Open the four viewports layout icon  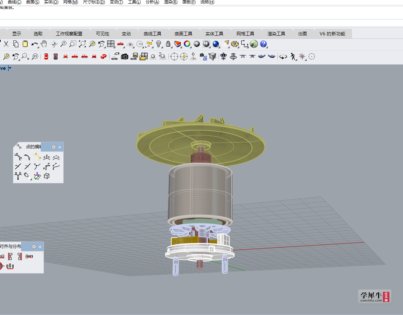click(111, 44)
